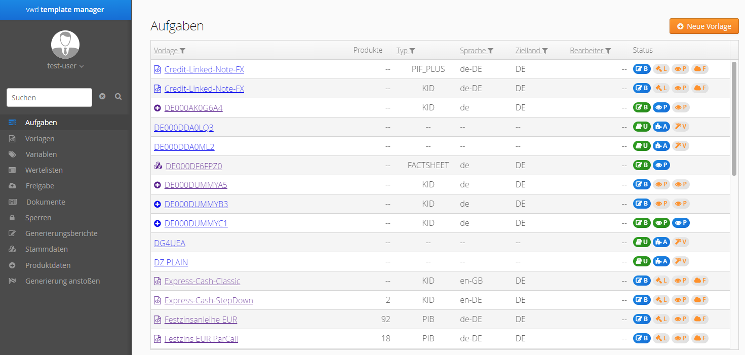Click the blue A badge for DZ PLAIN

(661, 261)
